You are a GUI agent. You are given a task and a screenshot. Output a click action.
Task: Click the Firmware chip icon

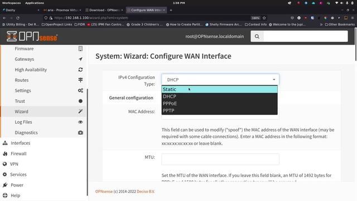(x=80, y=49)
